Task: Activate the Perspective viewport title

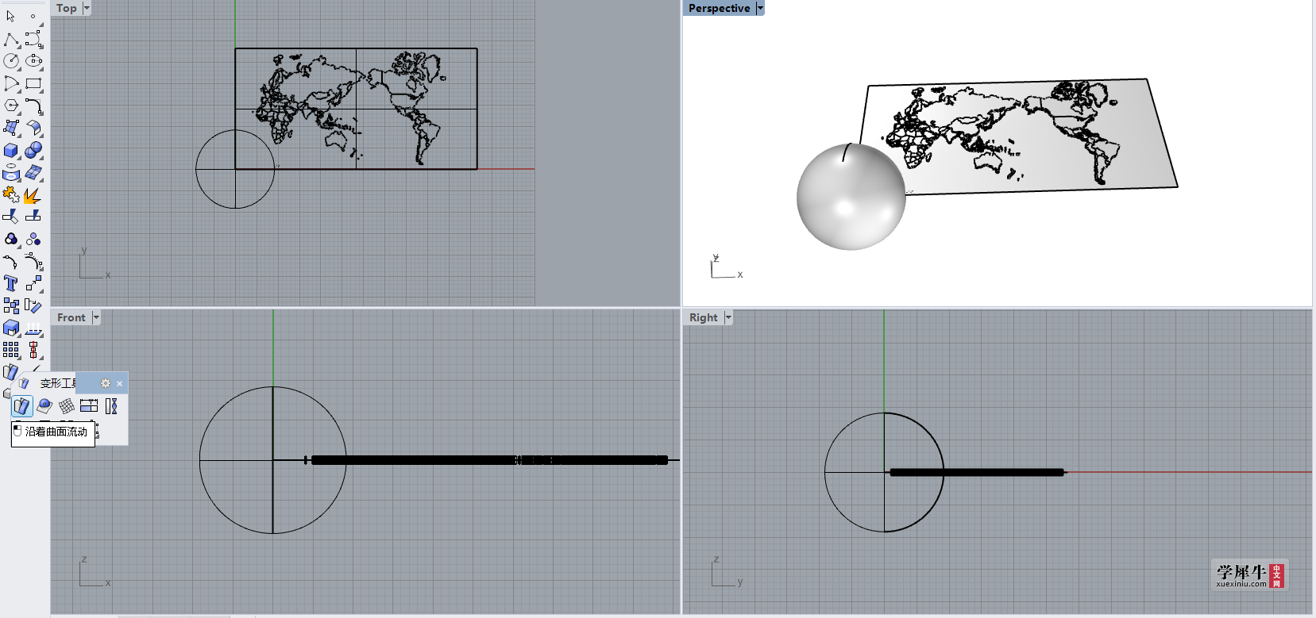Action: click(719, 8)
